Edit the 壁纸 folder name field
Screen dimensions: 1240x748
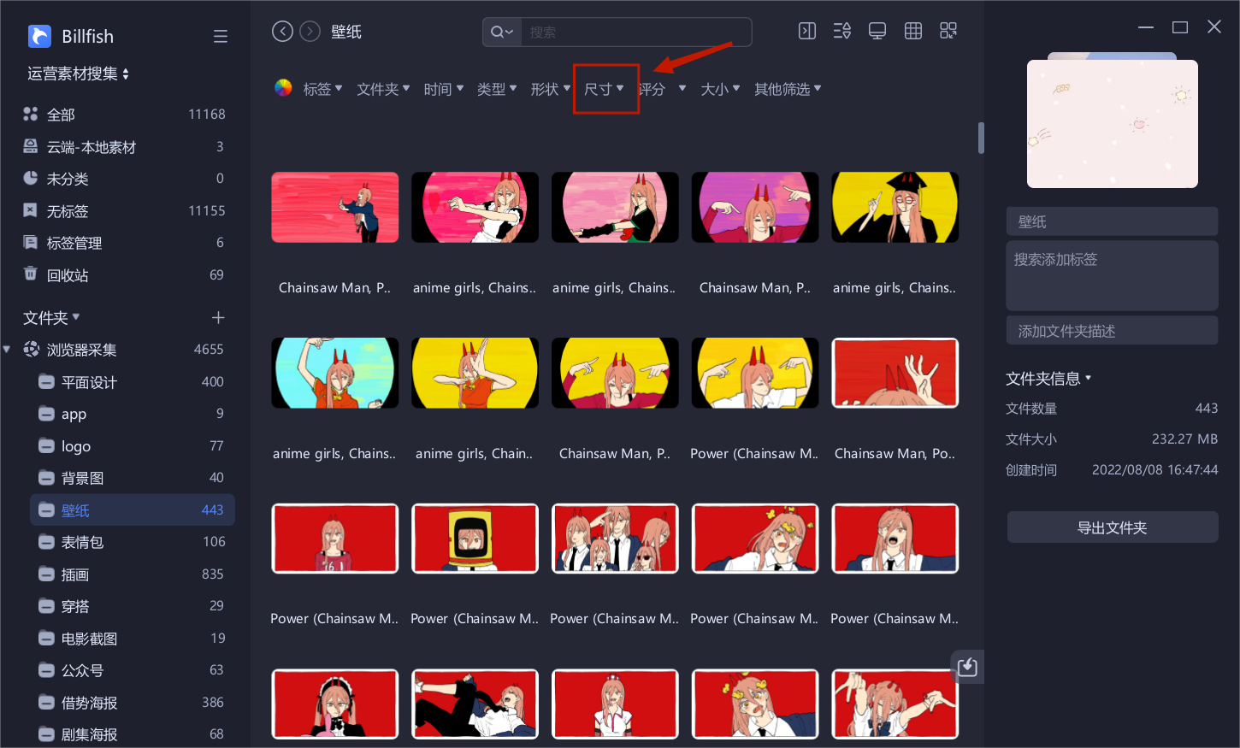point(1112,221)
